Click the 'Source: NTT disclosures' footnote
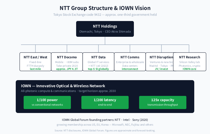 tap(105, 131)
